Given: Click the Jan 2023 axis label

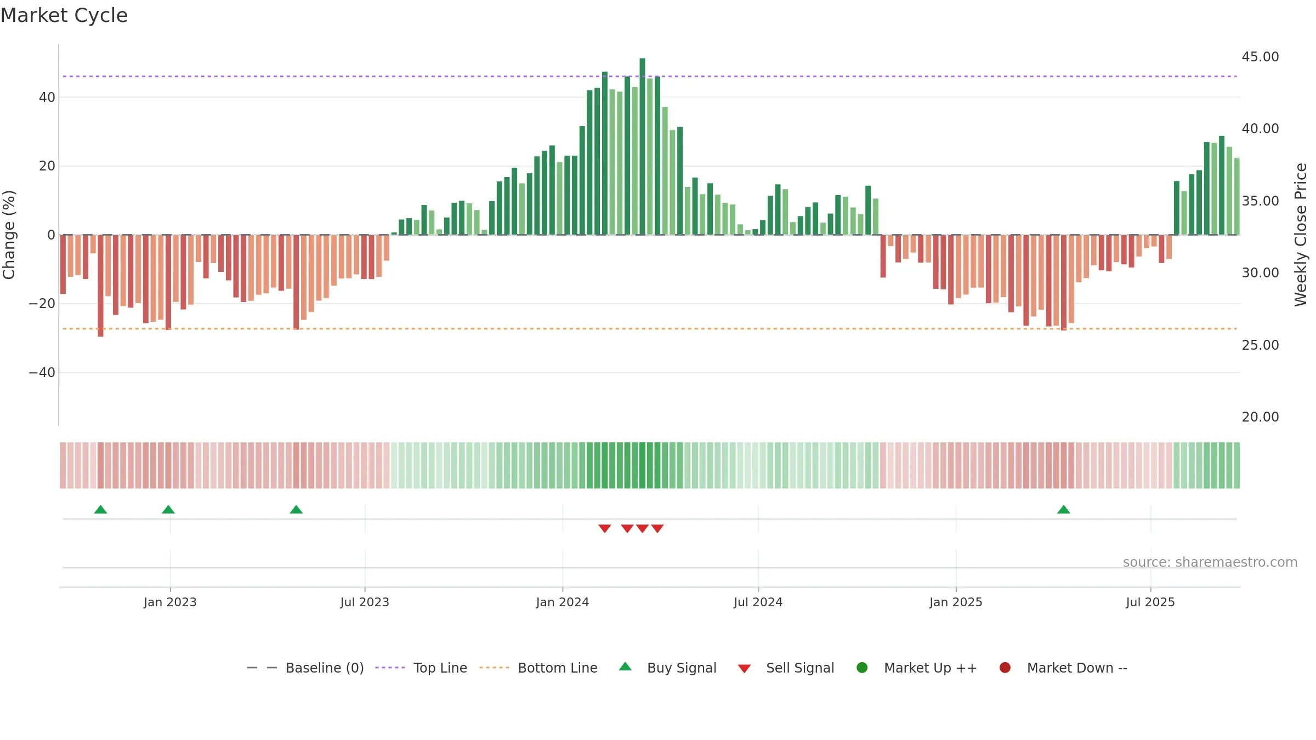Looking at the screenshot, I should tap(170, 602).
